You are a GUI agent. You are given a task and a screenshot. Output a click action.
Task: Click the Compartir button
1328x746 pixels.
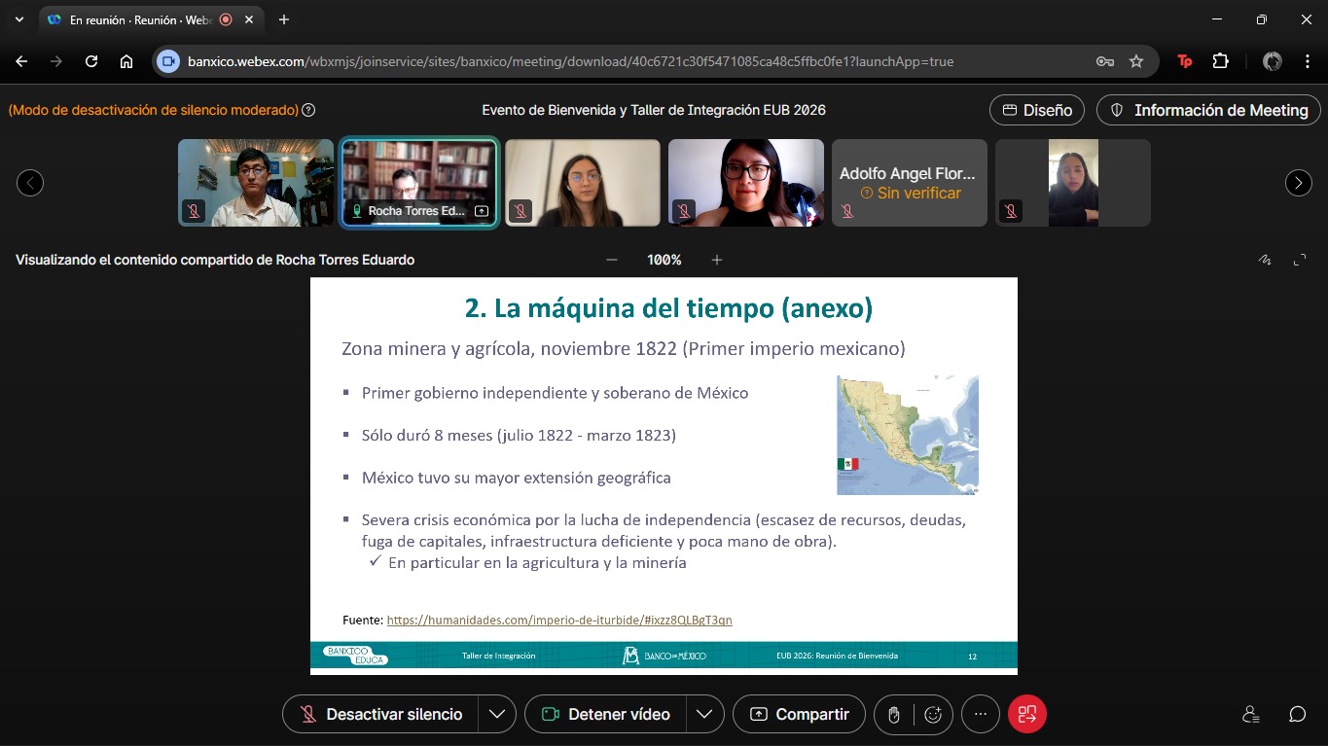pyautogui.click(x=799, y=714)
